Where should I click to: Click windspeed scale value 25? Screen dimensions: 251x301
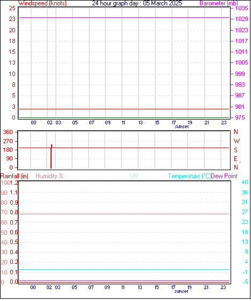pyautogui.click(x=12, y=8)
